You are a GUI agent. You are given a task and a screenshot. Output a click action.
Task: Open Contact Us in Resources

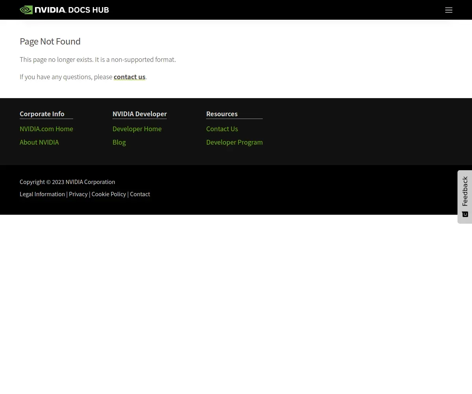pos(222,129)
